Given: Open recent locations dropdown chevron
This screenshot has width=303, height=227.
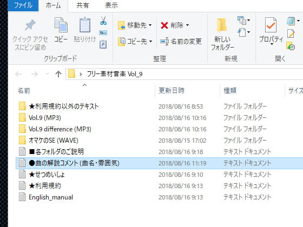Looking at the screenshot, I should click(47, 74).
